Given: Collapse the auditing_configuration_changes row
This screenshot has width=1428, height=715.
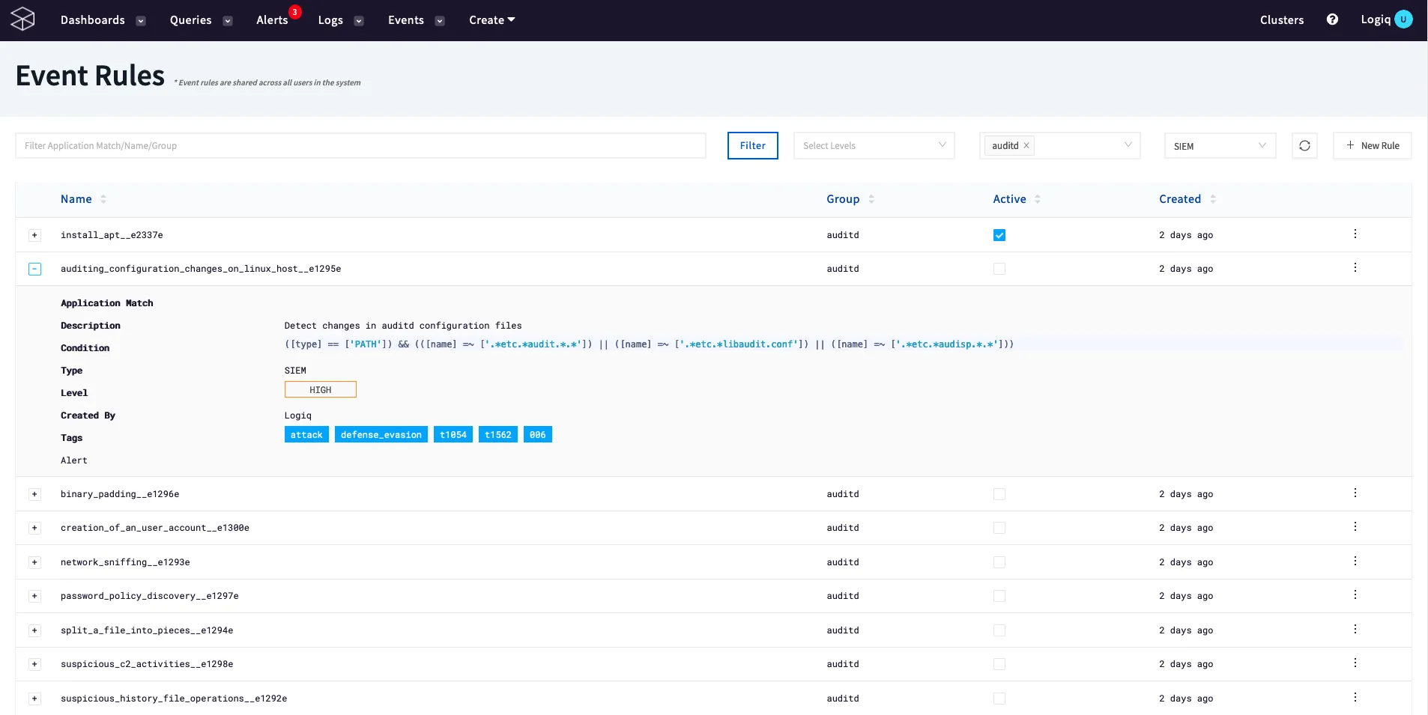Looking at the screenshot, I should (x=34, y=269).
